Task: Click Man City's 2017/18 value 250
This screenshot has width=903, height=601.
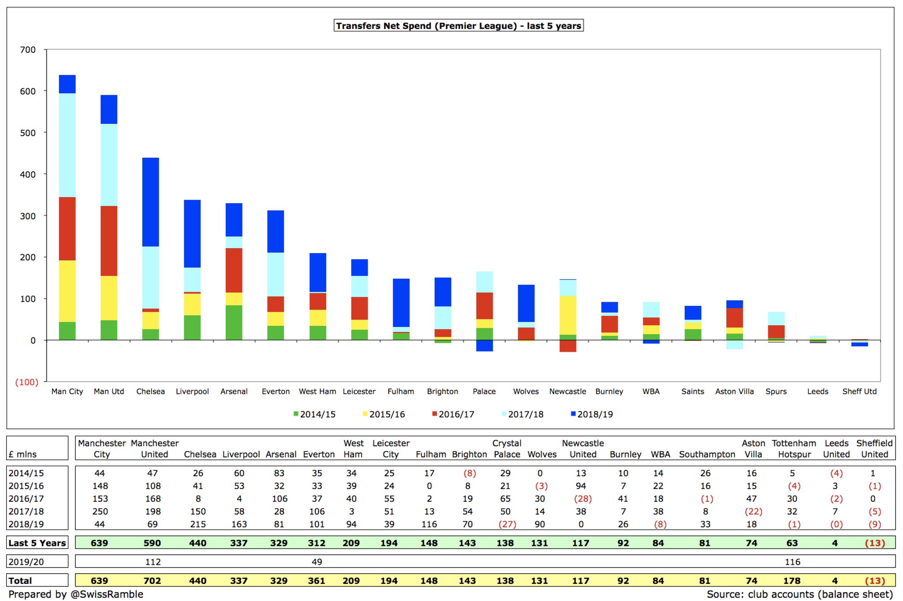Action: click(100, 512)
